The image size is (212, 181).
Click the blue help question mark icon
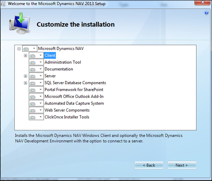coord(206,13)
